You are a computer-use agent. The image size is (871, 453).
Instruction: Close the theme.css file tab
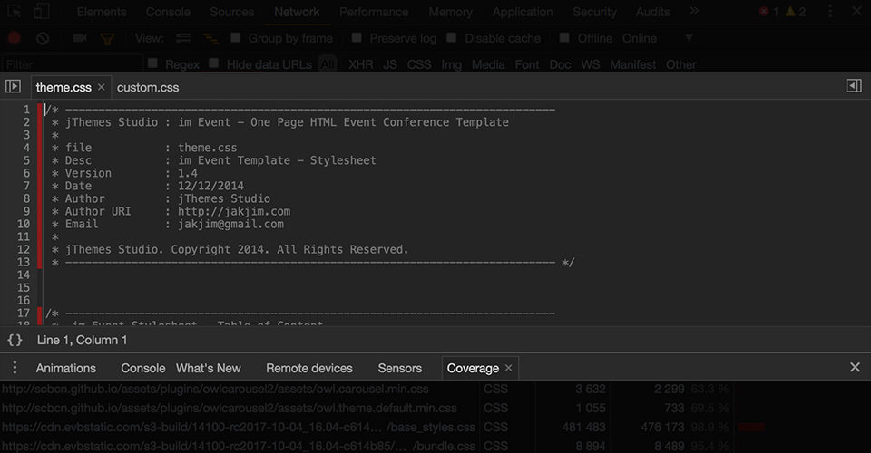101,87
